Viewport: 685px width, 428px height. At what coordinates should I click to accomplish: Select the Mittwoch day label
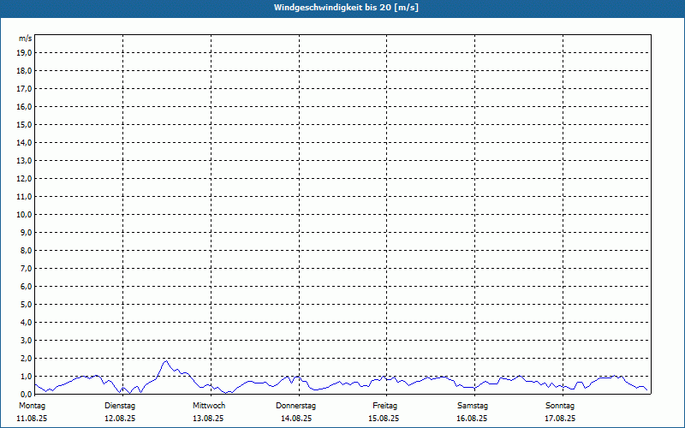click(209, 406)
